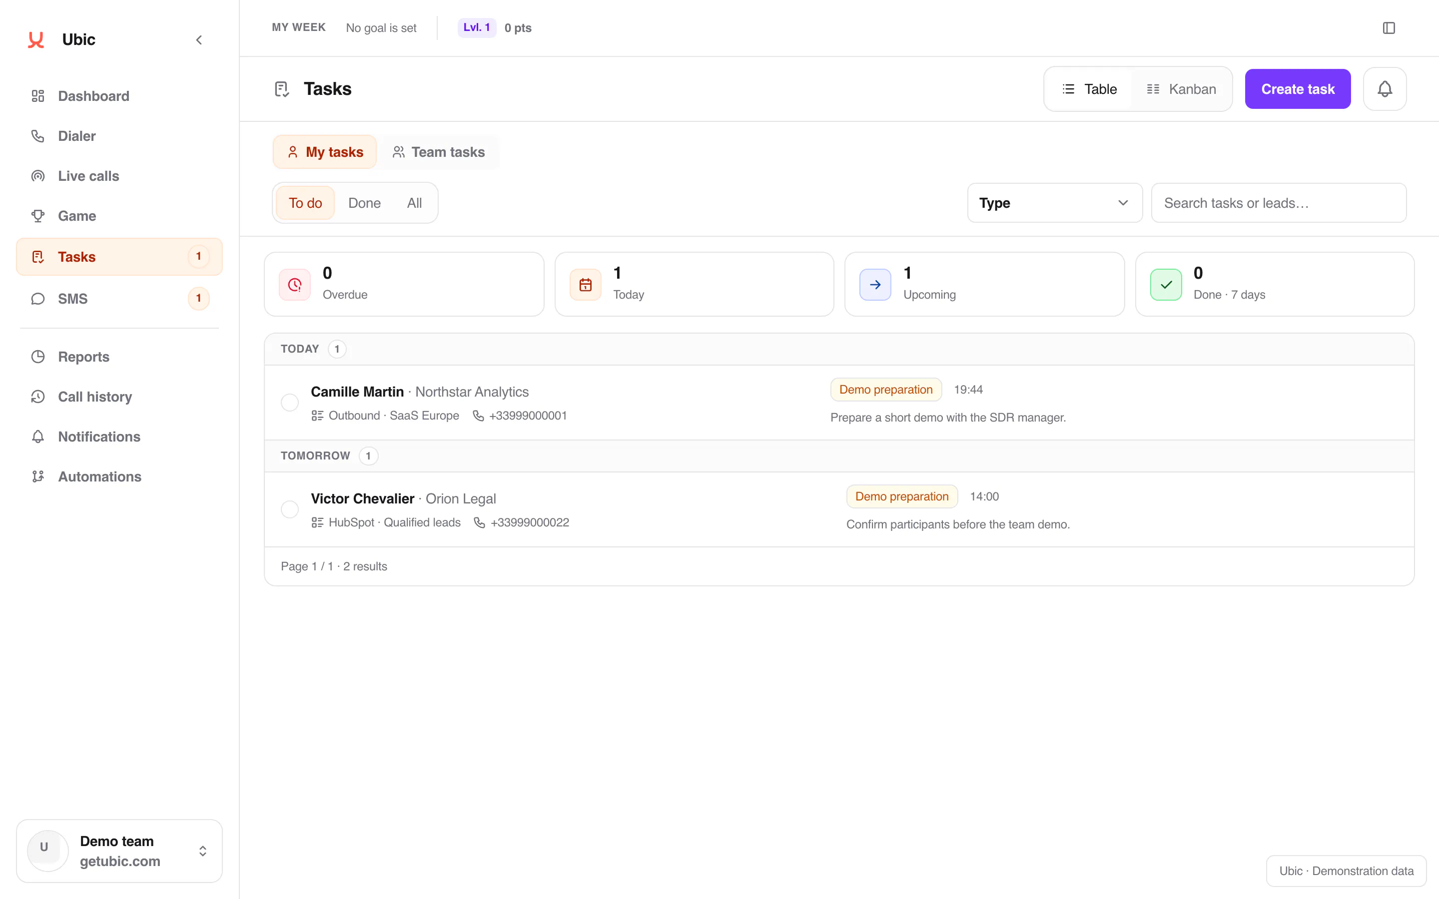Image resolution: width=1439 pixels, height=899 pixels.
Task: Click Camille's Demo preparation tag
Action: (886, 390)
